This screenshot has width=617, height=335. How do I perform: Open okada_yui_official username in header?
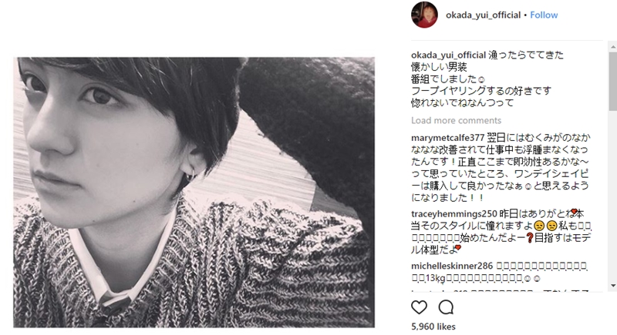(x=483, y=15)
